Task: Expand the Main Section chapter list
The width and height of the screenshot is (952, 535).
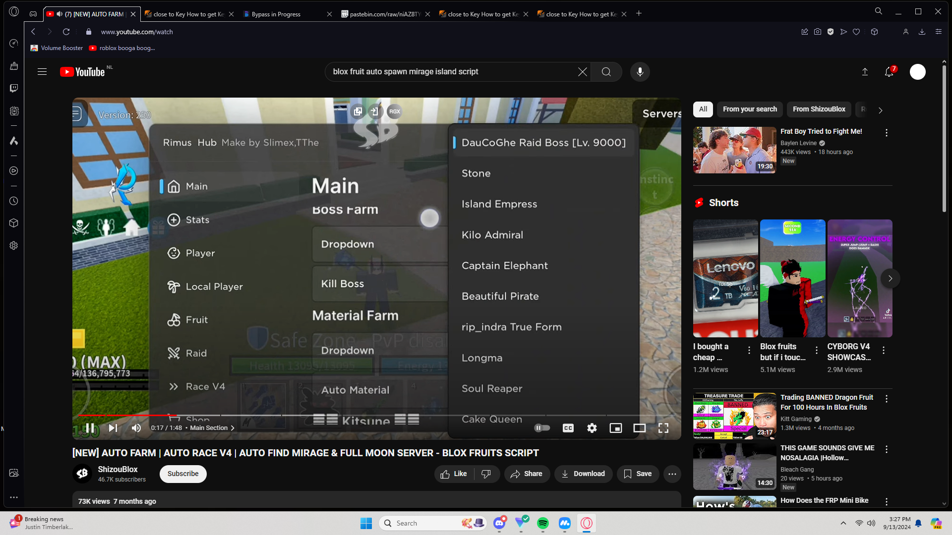Action: 212,428
